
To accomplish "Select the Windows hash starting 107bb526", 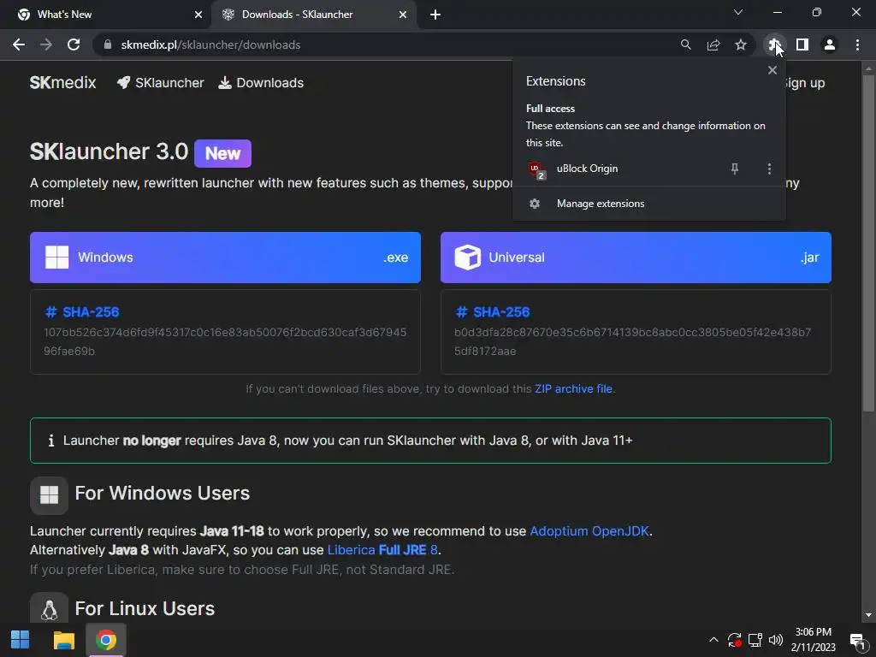I will click(225, 341).
